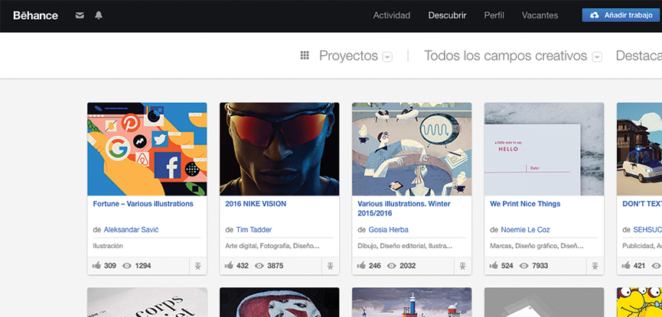Viewport: 662px width, 317px height.
Task: Open HELLO note card thumbnail
Action: point(544,149)
